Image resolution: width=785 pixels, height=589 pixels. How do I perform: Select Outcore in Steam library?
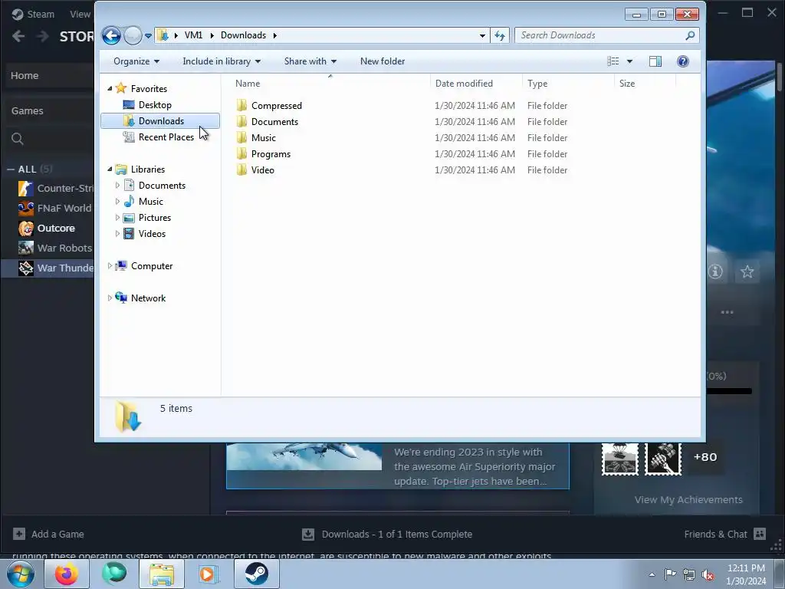pos(47,229)
